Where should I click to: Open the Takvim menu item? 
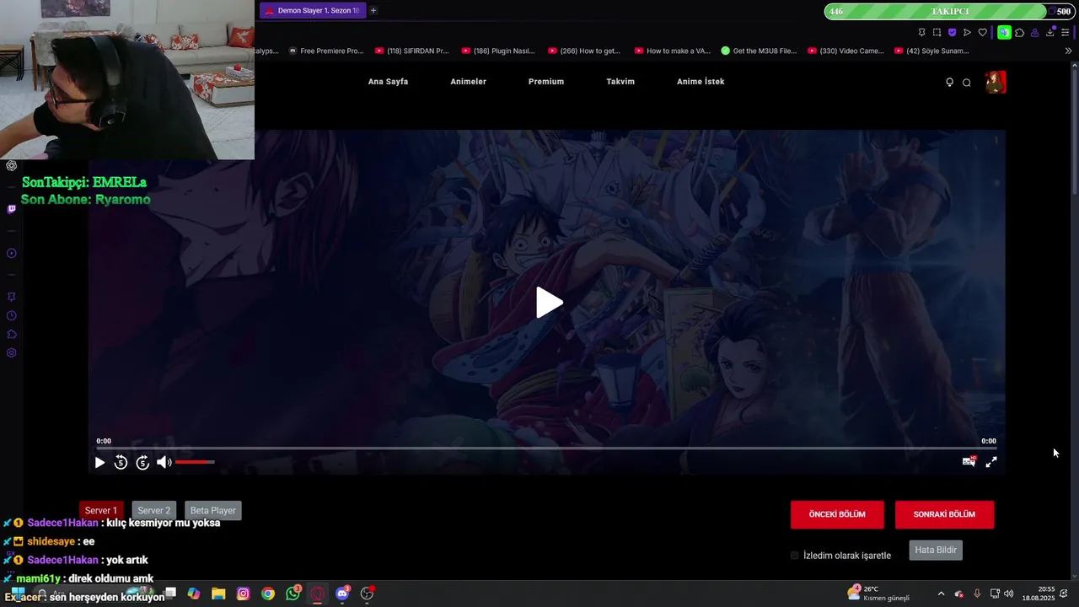pyautogui.click(x=620, y=82)
